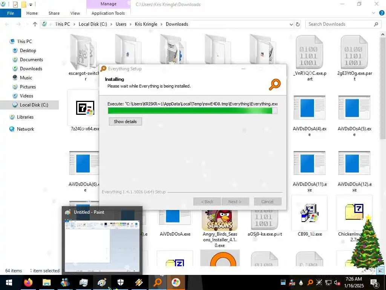Image resolution: width=386 pixels, height=290 pixels.
Task: Select Pictures in navigation pane
Action: click(x=28, y=87)
